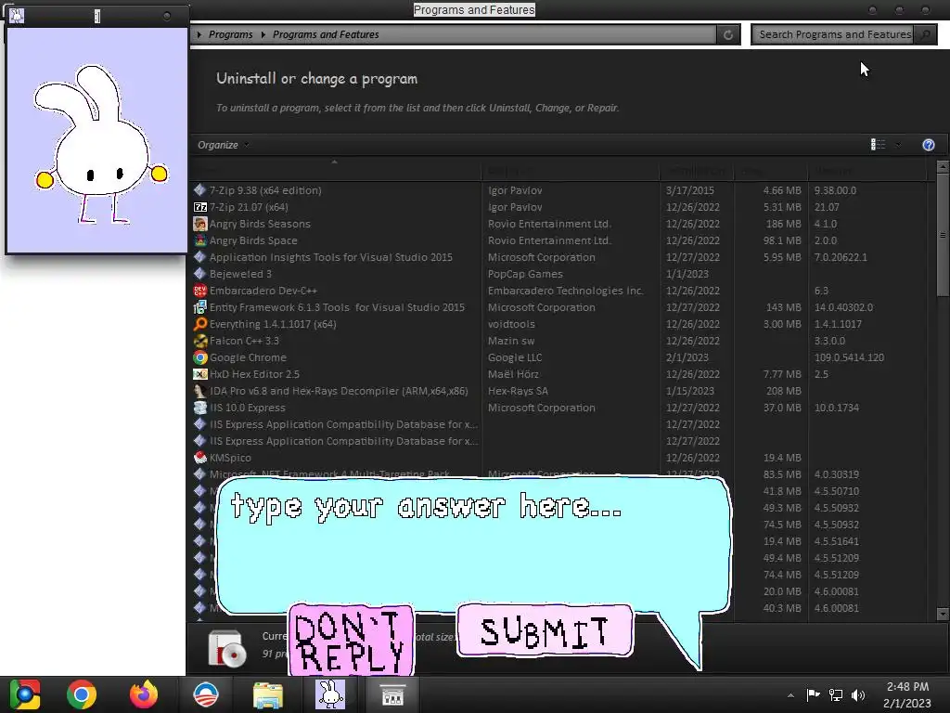Click publisher Rovio Entertainment for Angry Birds Seasons
950x713 pixels.
549,224
